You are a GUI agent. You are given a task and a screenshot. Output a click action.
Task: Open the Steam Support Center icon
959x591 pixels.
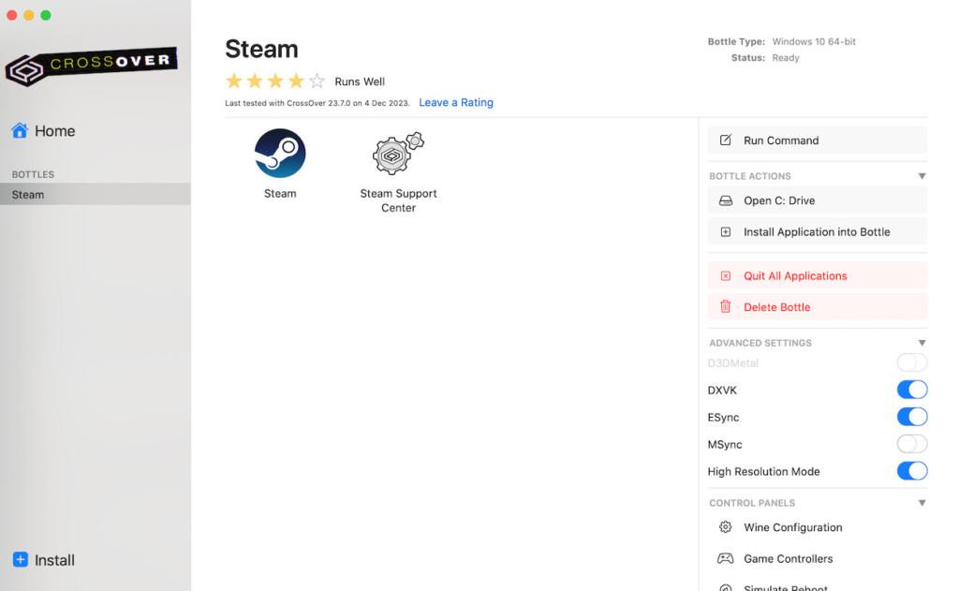[398, 154]
